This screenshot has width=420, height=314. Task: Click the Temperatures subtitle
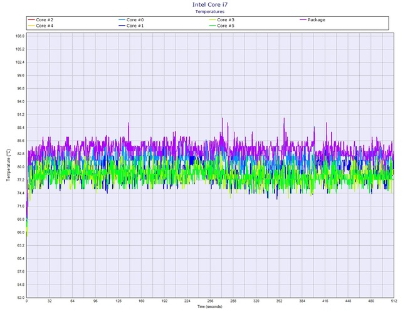210,11
